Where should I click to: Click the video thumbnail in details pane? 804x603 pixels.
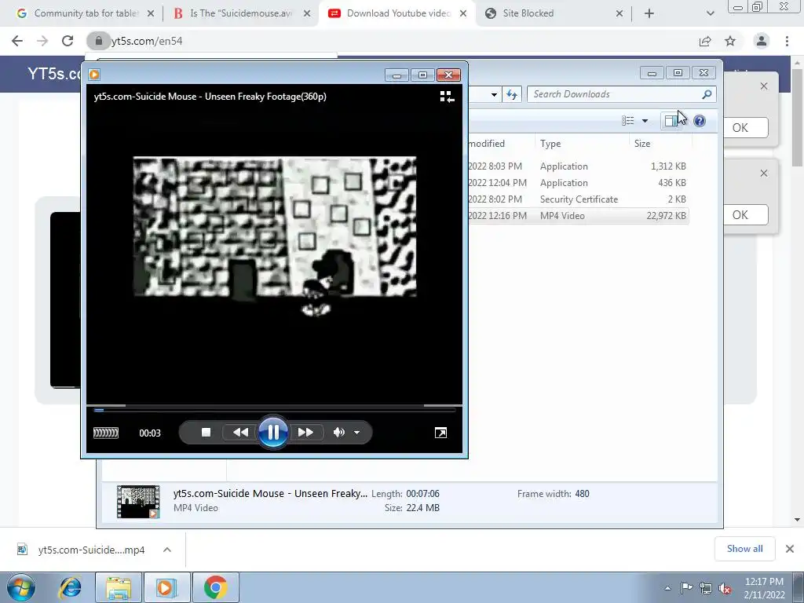pos(138,502)
